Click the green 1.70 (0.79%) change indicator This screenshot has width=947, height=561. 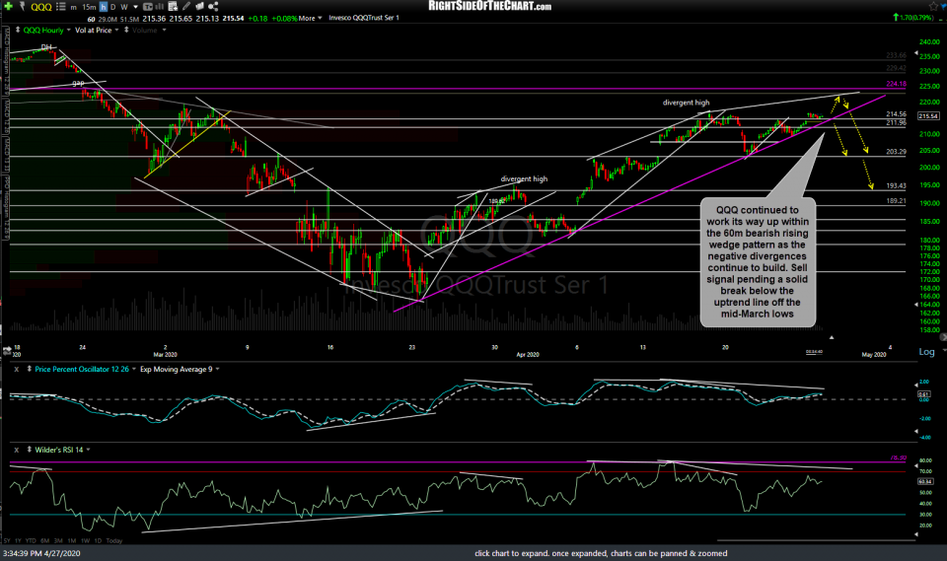[x=913, y=18]
